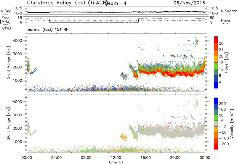Select the bright blue power swatch below 4
The height and width of the screenshot is (164, 237).
coord(216,85)
